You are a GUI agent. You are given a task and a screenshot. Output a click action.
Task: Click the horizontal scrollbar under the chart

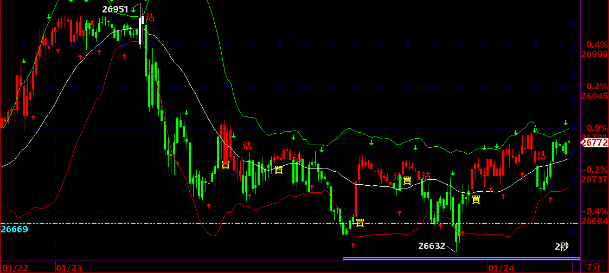point(461,258)
